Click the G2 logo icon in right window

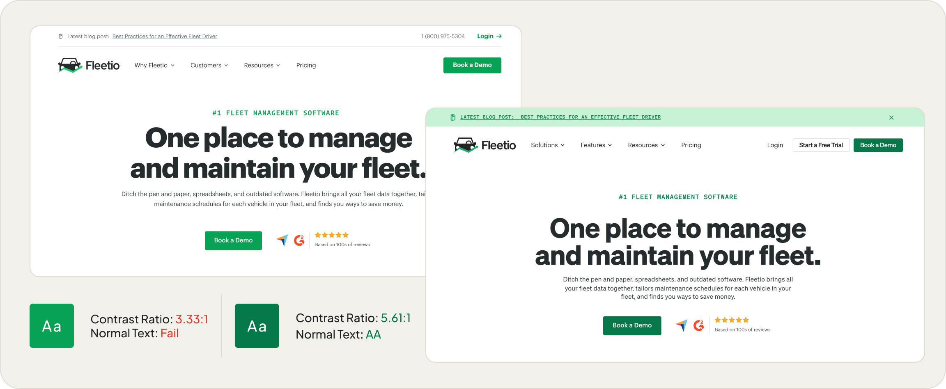point(699,325)
